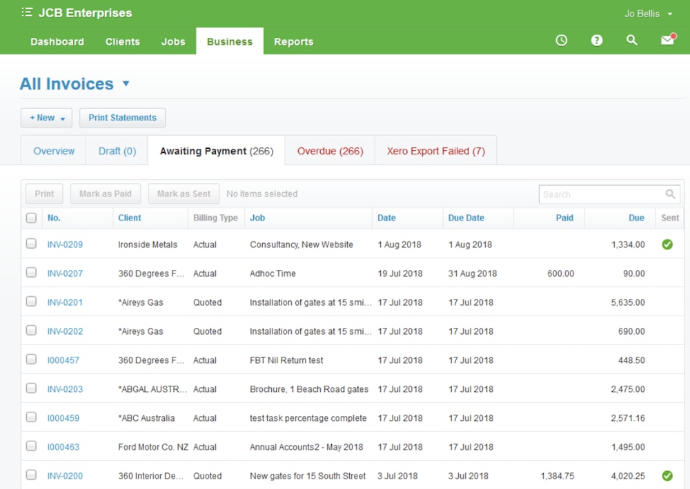Select the checkbox next to I000457

[x=31, y=360]
